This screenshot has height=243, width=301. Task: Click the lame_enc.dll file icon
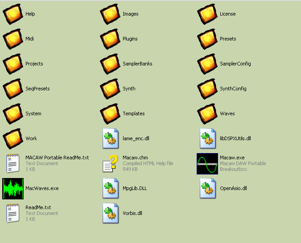[111, 138]
